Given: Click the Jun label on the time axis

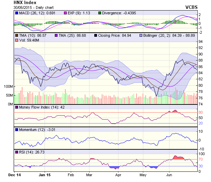Looking at the screenshot, I should tap(168, 175).
